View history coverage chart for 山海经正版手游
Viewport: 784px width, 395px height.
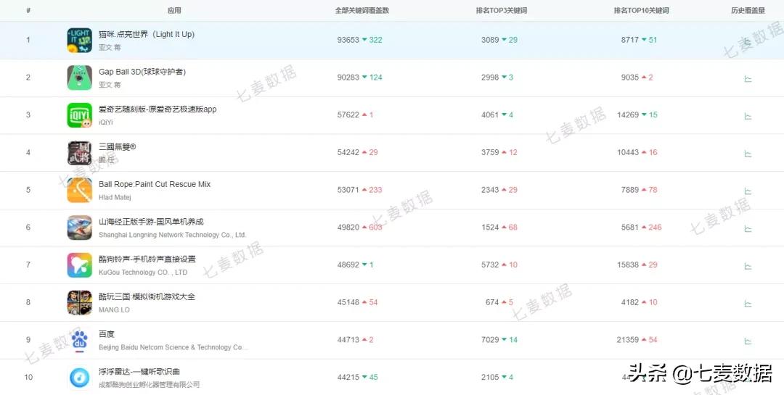coord(748,229)
